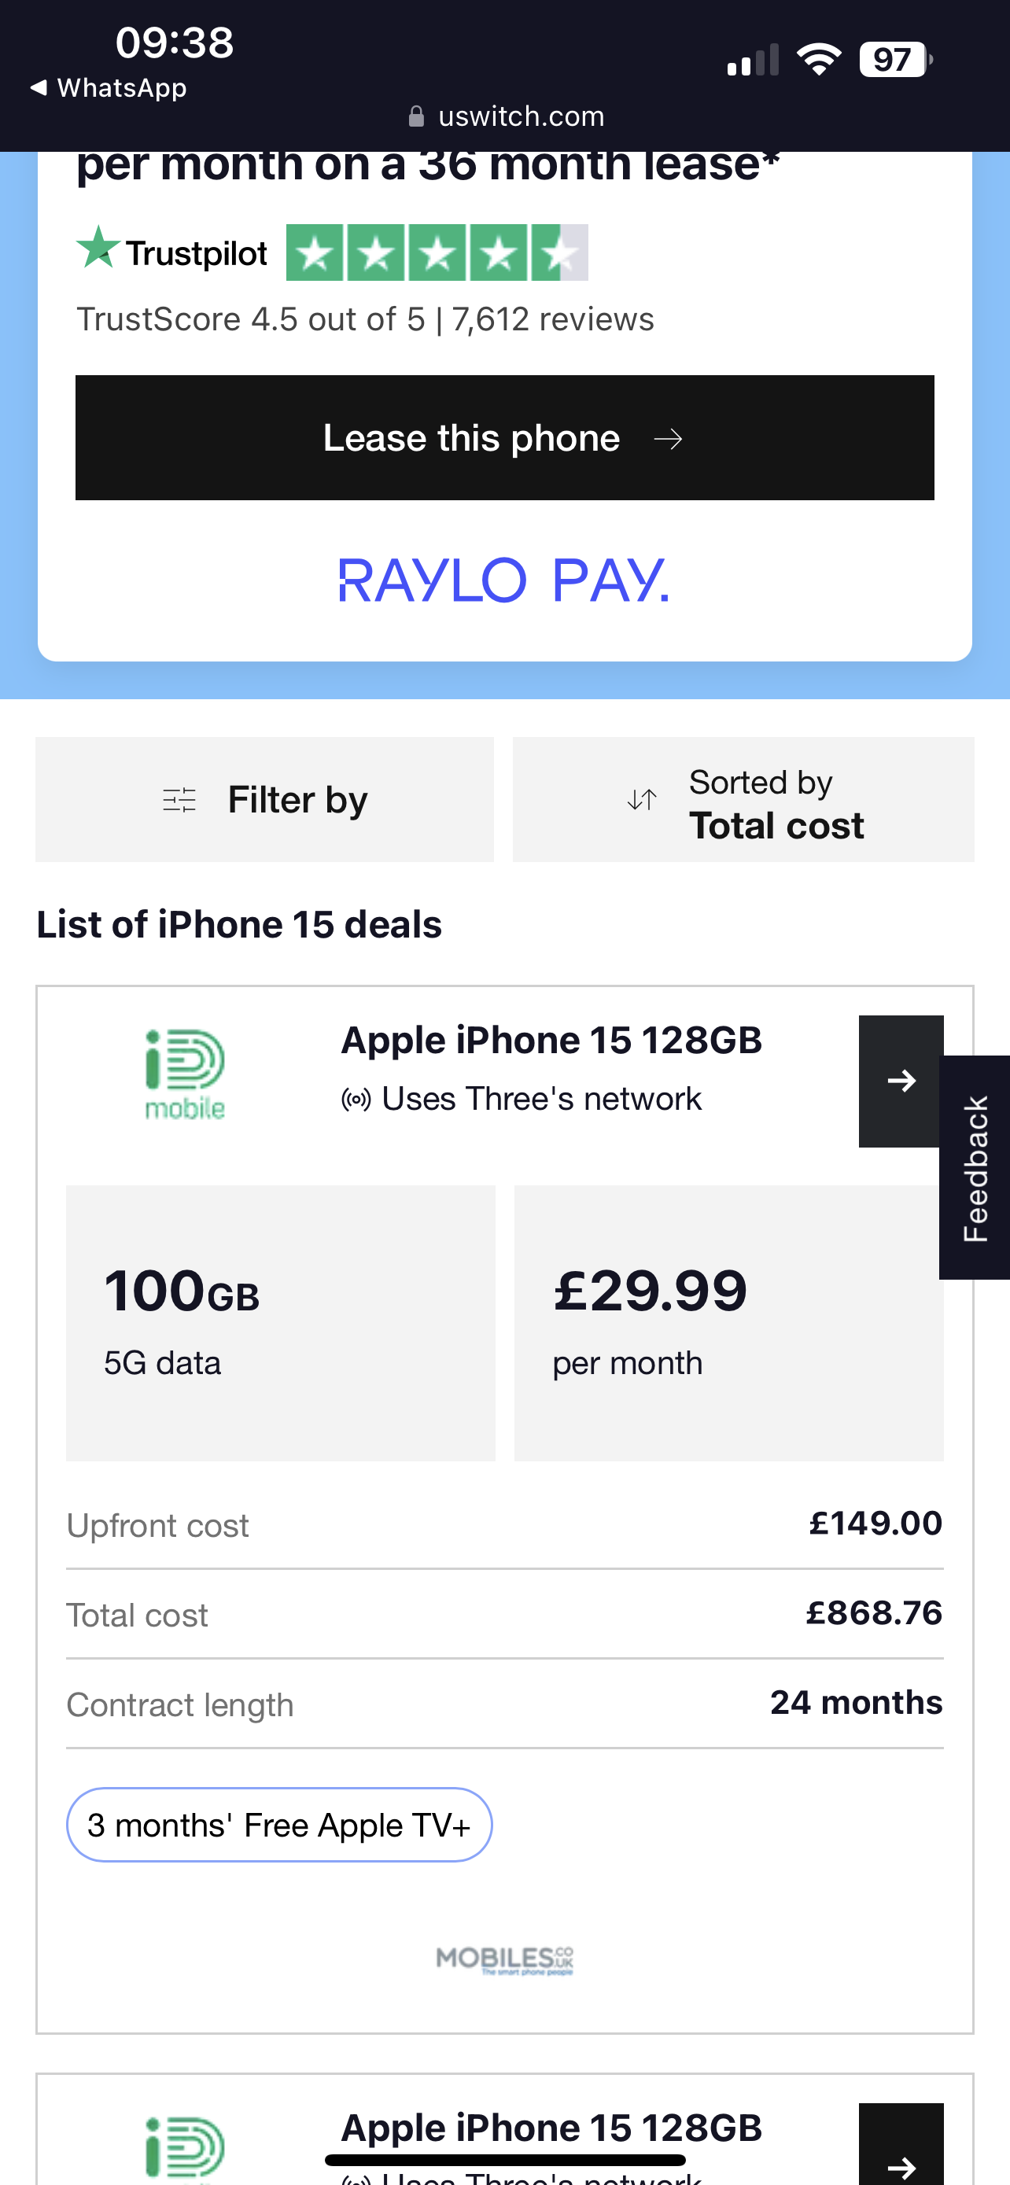This screenshot has height=2185, width=1010.
Task: Tap the sort arrows icon
Action: click(642, 799)
